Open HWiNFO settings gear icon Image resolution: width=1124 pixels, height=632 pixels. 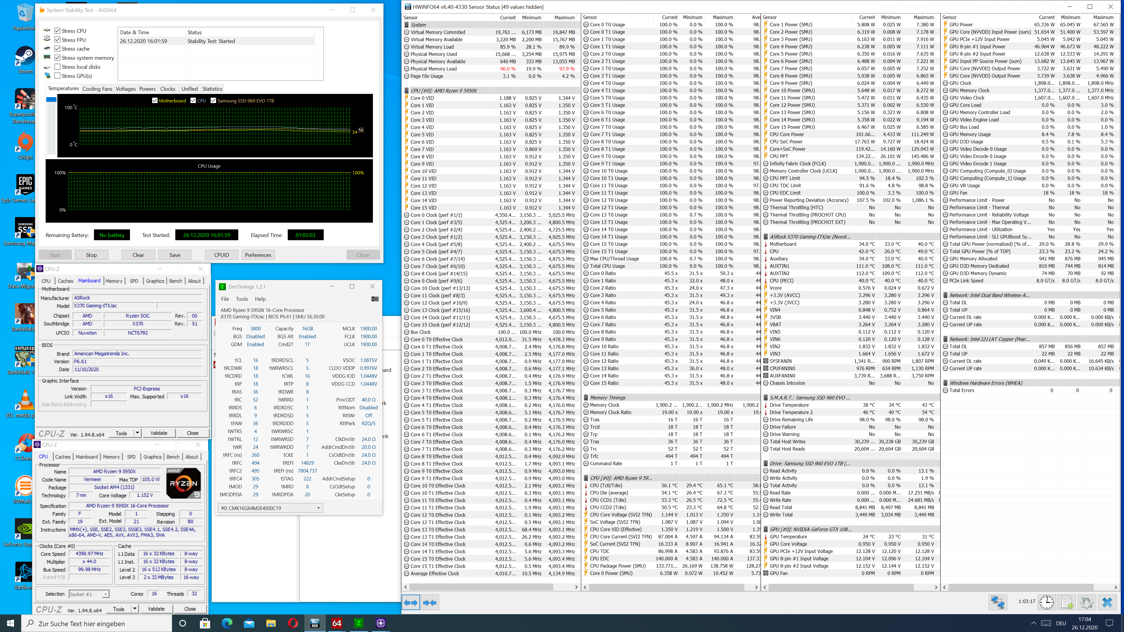point(1087,602)
